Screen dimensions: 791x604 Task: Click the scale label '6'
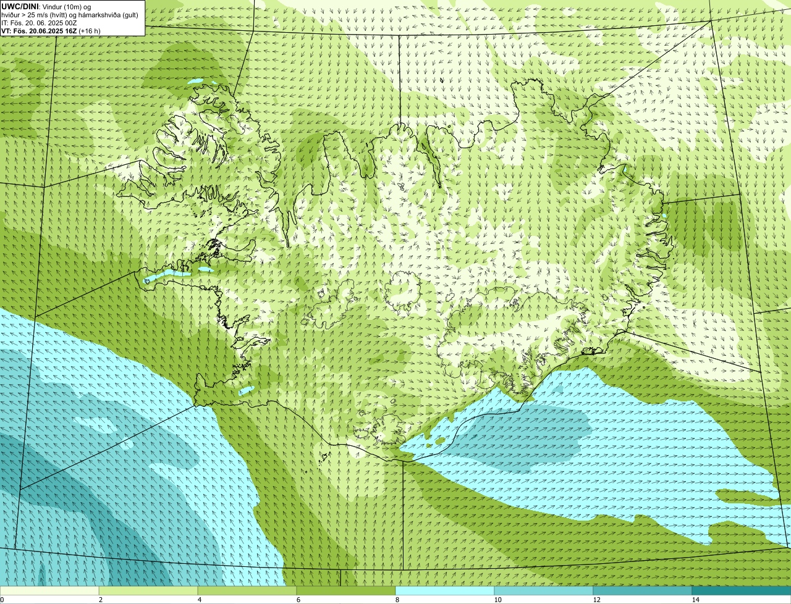pyautogui.click(x=298, y=600)
